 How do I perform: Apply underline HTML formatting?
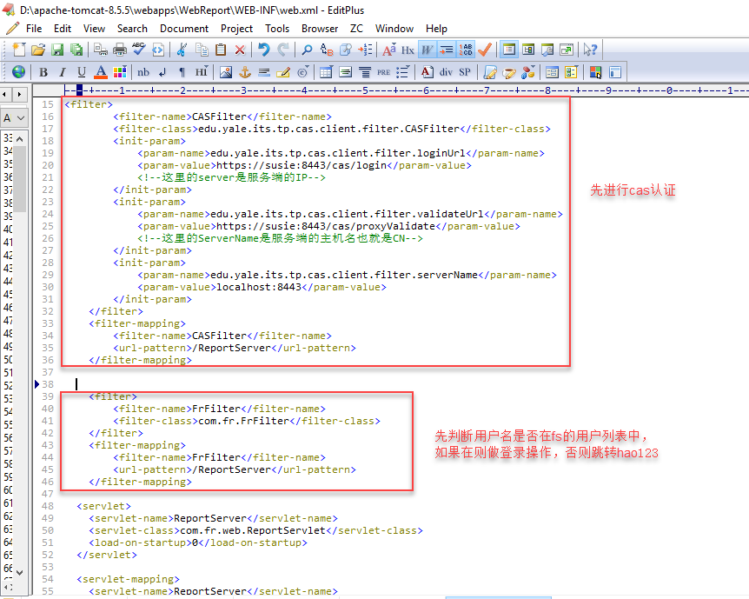point(82,72)
